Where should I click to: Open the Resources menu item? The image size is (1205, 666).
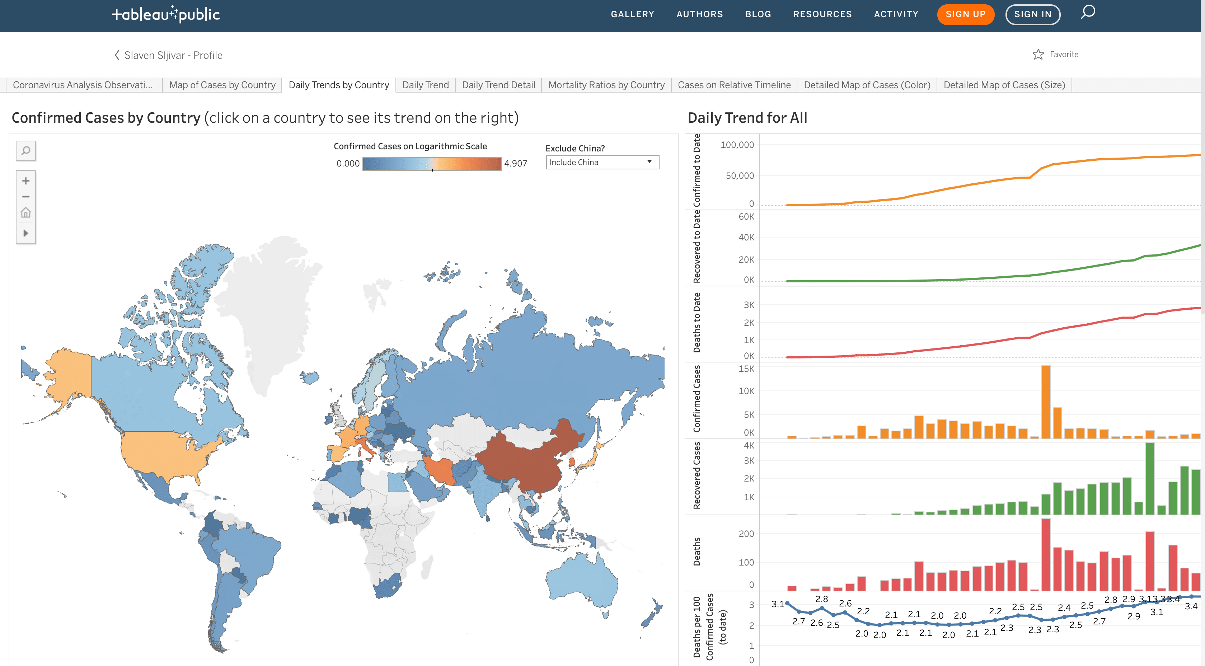coord(822,14)
